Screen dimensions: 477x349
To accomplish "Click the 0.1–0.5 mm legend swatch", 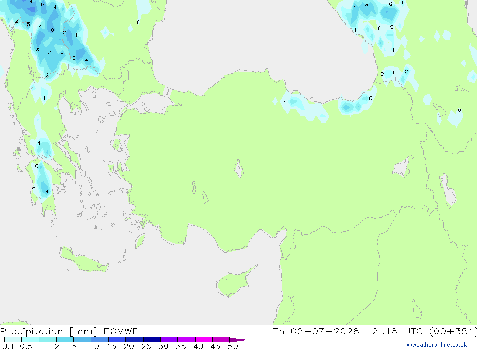I will click(13, 339).
